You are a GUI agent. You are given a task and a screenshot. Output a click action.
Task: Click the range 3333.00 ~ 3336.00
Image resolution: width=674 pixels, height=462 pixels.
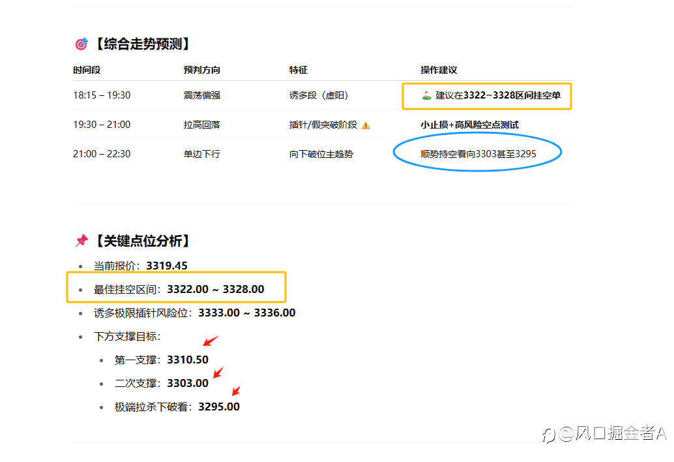[247, 313]
